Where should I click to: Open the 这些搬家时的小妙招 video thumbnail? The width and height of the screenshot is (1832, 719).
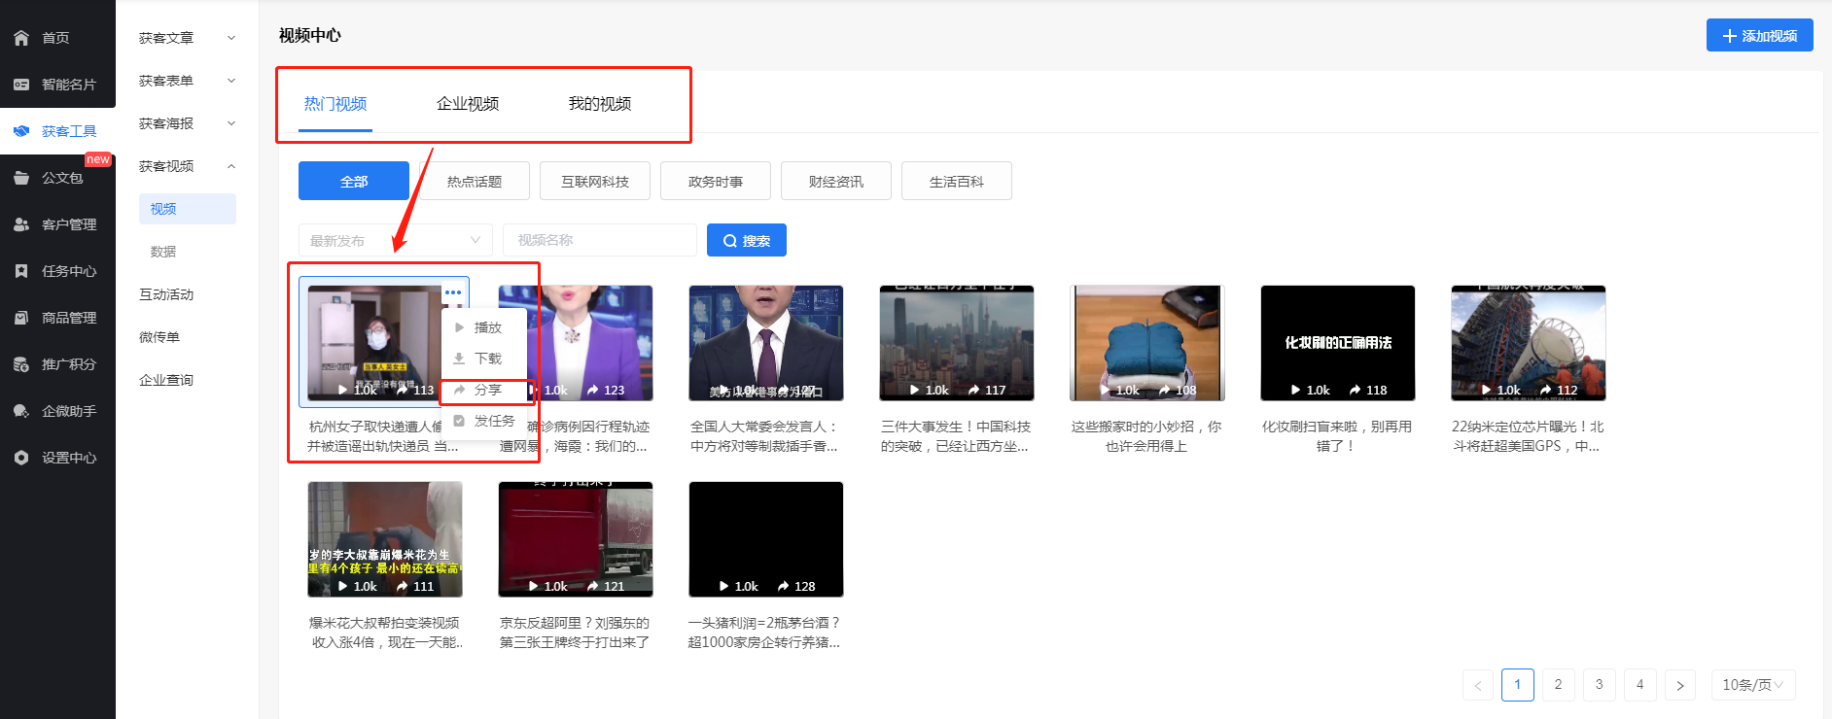(1147, 343)
